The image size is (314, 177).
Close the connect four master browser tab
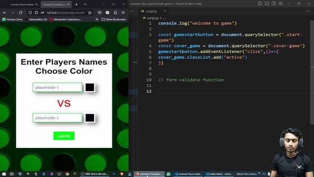click(x=36, y=4)
